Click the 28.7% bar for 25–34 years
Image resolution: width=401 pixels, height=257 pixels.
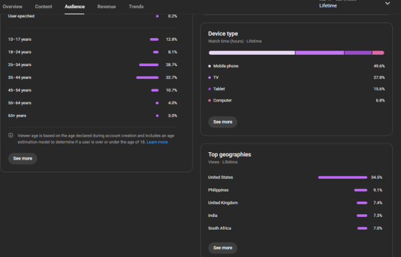149,65
